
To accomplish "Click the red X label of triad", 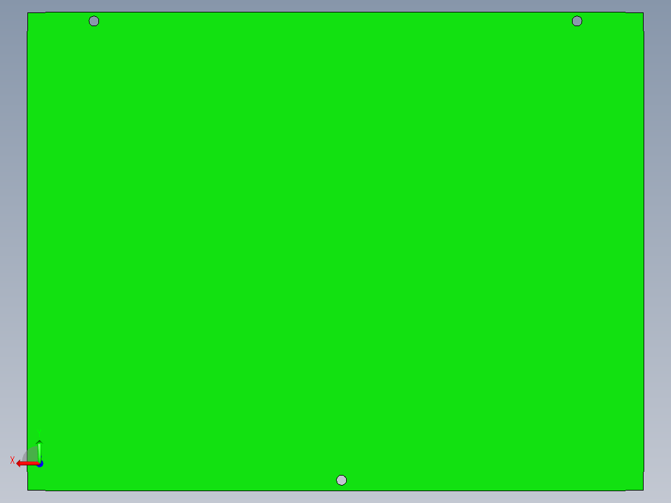I will [x=12, y=461].
